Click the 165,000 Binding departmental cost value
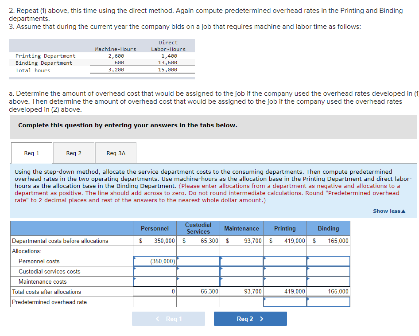Screen dimensions: 419x336 pos(338,241)
